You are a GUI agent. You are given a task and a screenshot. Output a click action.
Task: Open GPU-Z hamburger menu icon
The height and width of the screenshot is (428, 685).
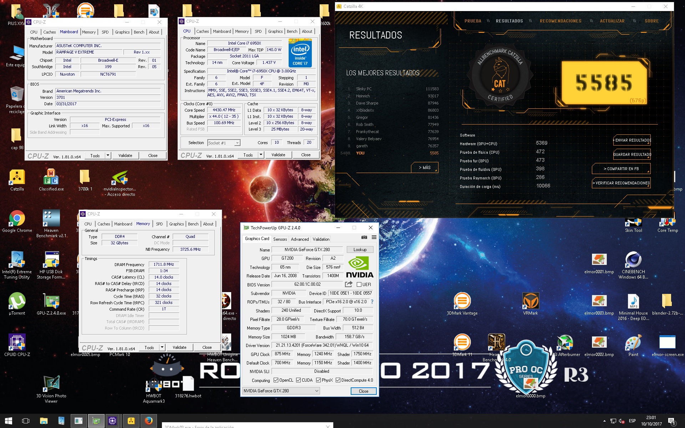point(374,237)
